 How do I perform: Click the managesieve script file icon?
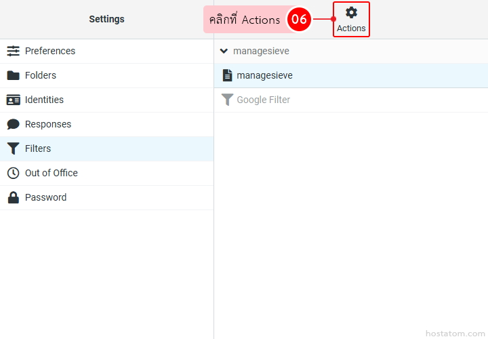(228, 75)
